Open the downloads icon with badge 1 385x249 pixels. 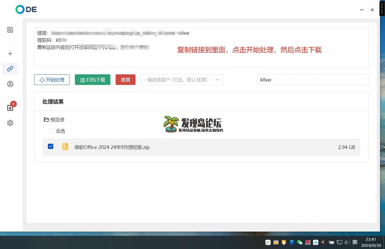coord(10,108)
